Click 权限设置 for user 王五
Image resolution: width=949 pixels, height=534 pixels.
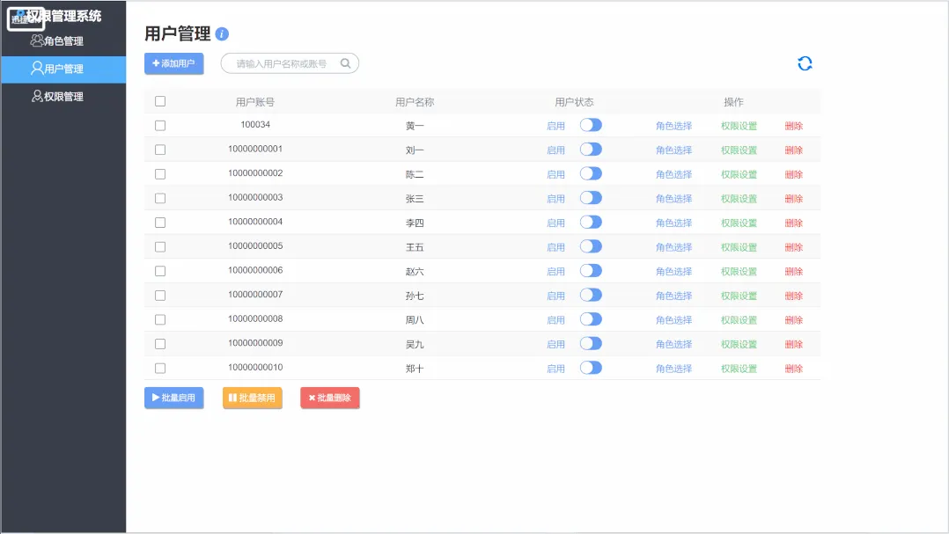(739, 247)
